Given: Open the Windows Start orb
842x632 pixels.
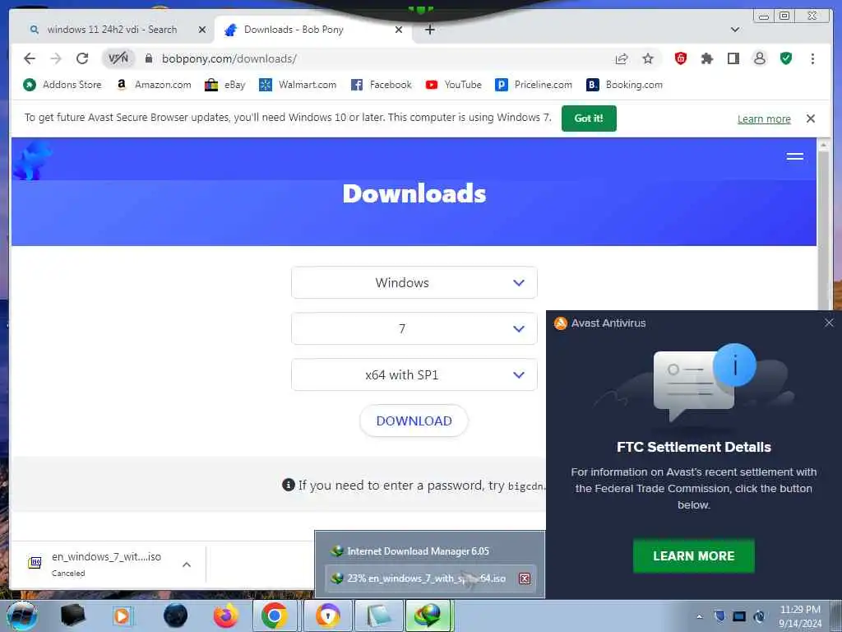Looking at the screenshot, I should [x=22, y=616].
